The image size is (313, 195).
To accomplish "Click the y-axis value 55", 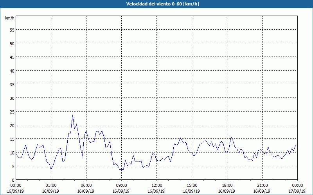I will [12, 30].
